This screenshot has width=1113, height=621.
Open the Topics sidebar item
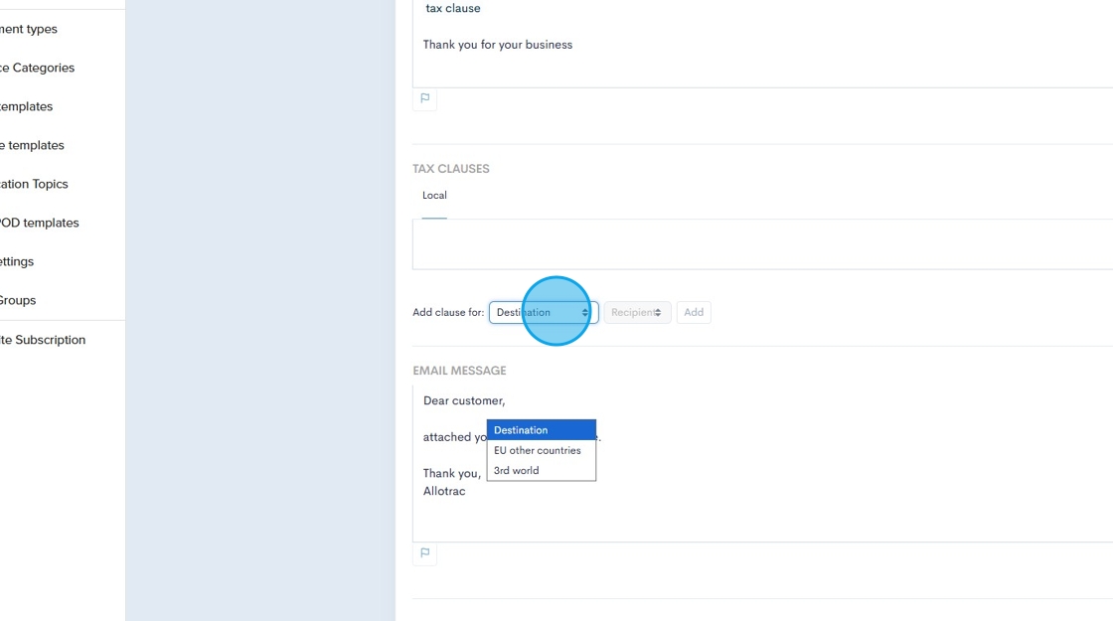35,184
